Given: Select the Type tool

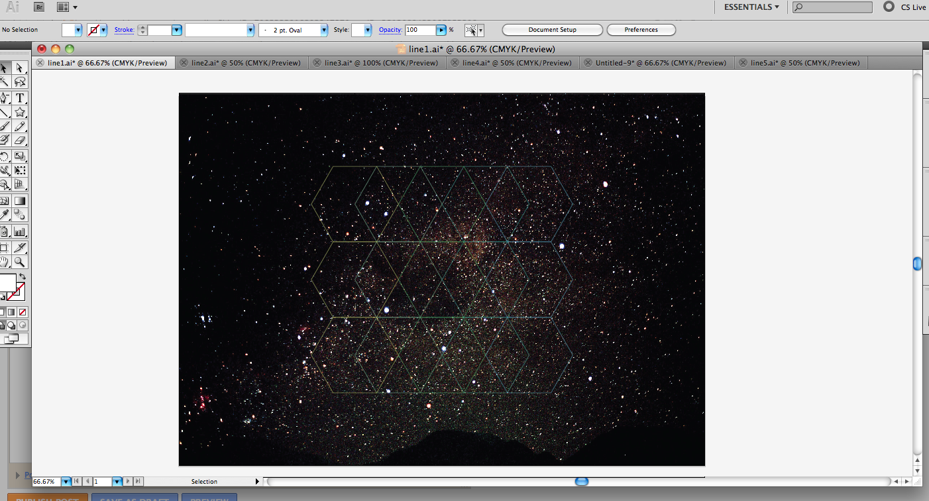Looking at the screenshot, I should [x=20, y=98].
